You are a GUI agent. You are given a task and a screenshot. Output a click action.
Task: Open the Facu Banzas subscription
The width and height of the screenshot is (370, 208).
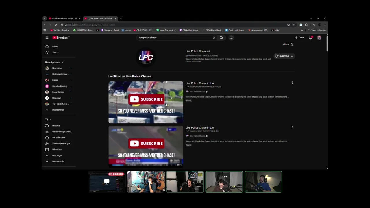point(59,92)
